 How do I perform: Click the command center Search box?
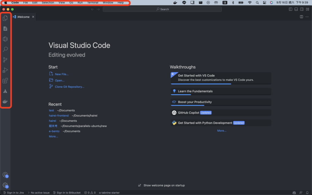[x=162, y=9]
